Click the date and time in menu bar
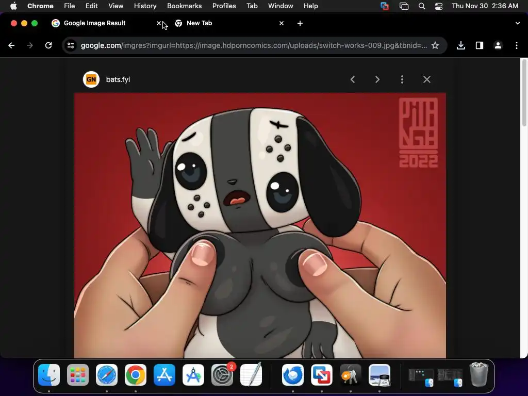528x396 pixels. coord(485,6)
